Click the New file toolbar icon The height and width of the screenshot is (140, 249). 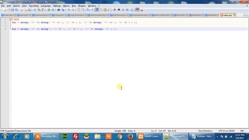4,10
